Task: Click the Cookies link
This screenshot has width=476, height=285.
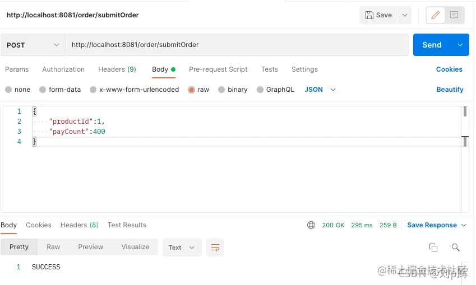Action: [x=449, y=69]
